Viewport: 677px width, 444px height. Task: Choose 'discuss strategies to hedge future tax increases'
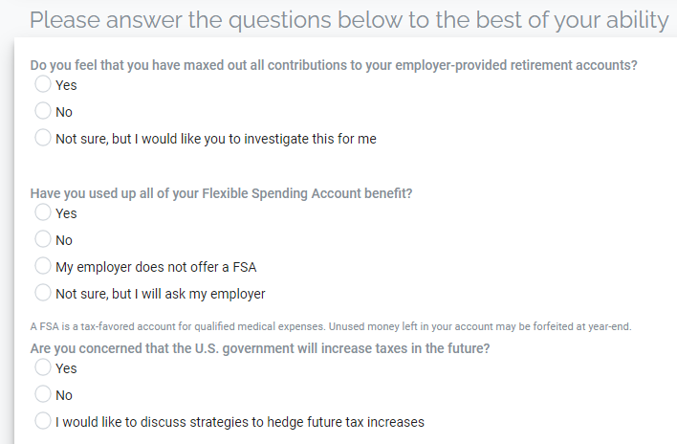(x=43, y=421)
